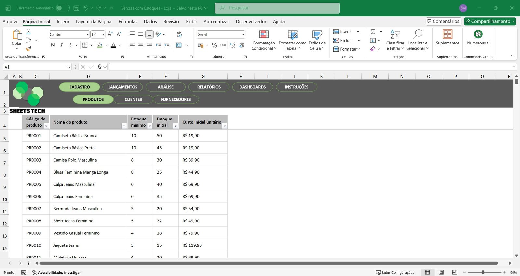Screen dimensions: 520x276
Task: Toggle italic formatting button
Action: [61, 45]
